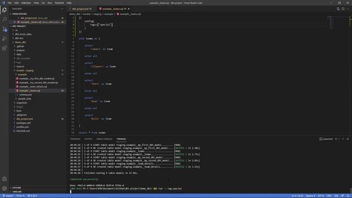Open the Run and Debug view
The width and height of the screenshot is (352, 198).
point(4,38)
